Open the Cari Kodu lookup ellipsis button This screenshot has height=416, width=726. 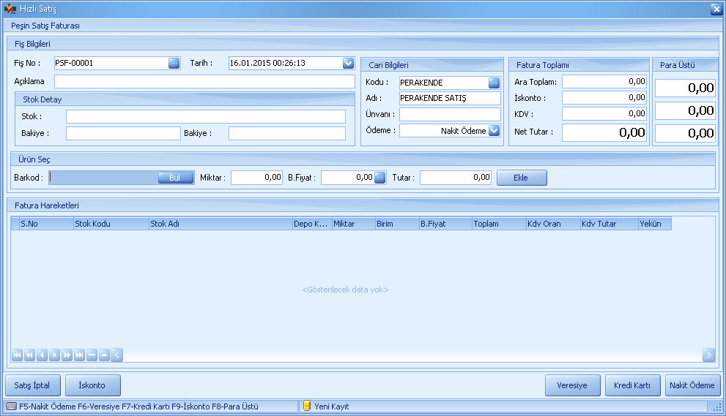coord(494,83)
